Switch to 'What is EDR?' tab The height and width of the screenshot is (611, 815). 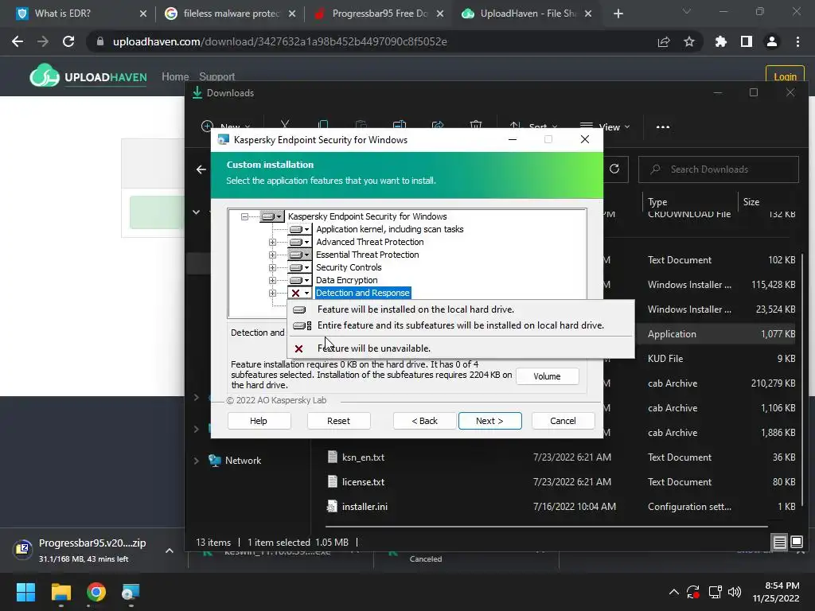80,14
